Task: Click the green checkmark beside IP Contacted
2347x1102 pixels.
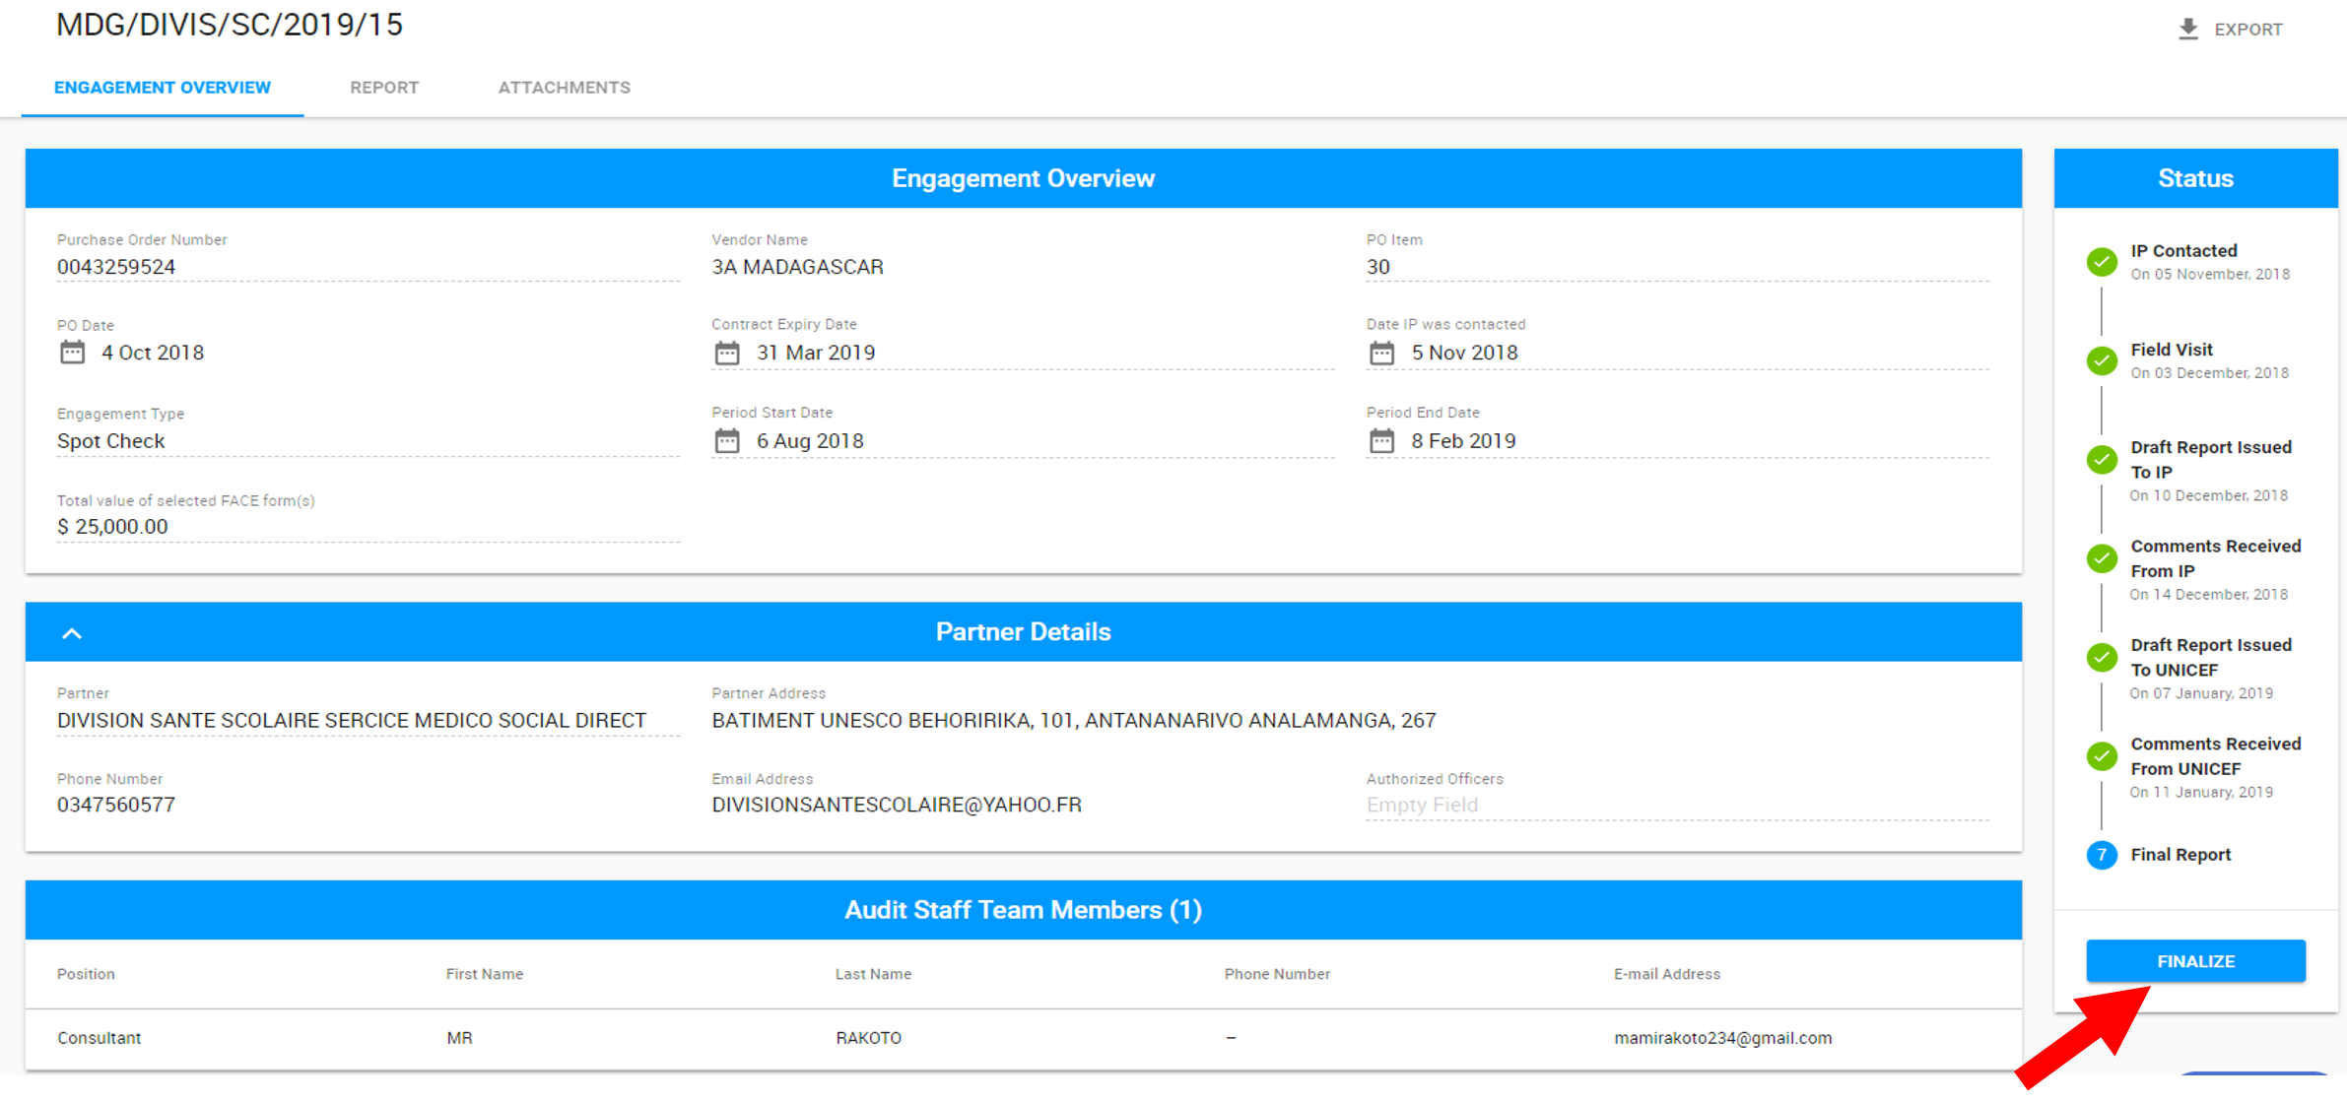Action: (2103, 262)
